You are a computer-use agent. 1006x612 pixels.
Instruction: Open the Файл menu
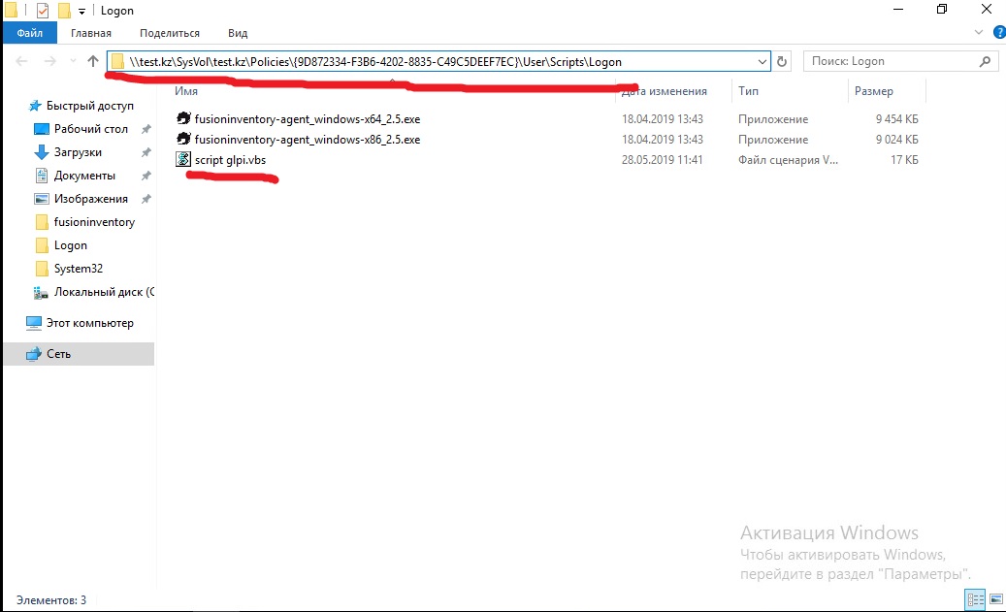29,33
